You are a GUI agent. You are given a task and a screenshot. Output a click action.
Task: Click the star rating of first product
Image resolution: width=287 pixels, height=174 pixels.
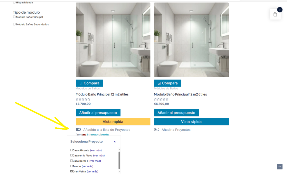(83, 99)
